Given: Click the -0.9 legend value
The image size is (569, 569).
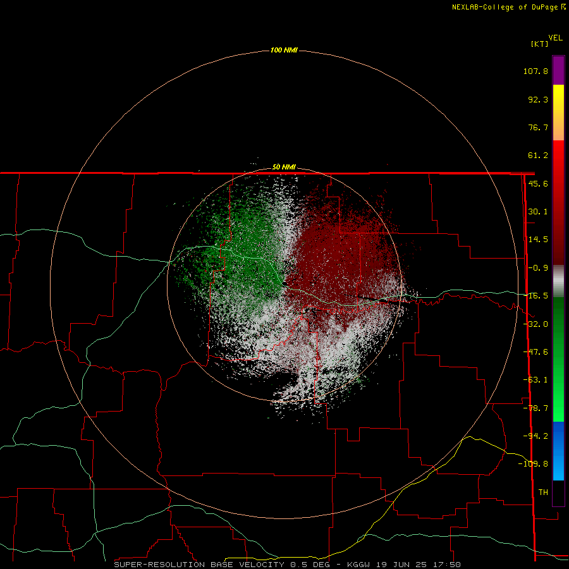Looking at the screenshot, I should 538,268.
